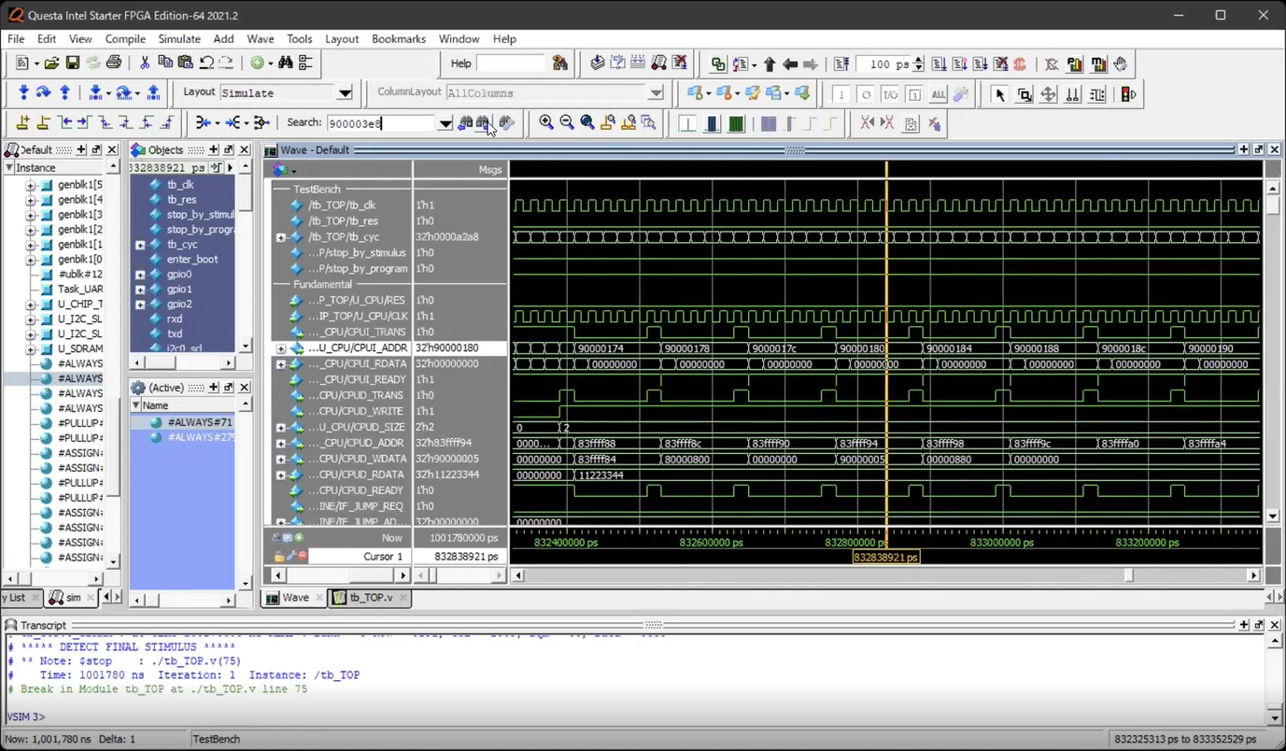Click the Cut scissors icon
Screen dimensions: 1286x751
coord(145,64)
